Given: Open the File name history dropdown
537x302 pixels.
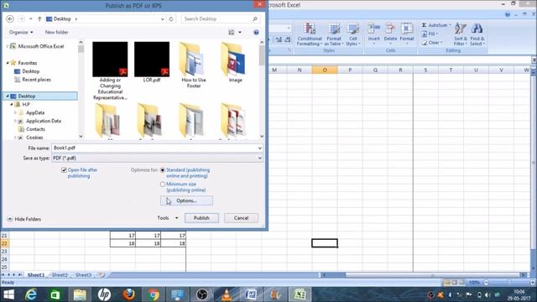Looking at the screenshot, I should [x=259, y=148].
